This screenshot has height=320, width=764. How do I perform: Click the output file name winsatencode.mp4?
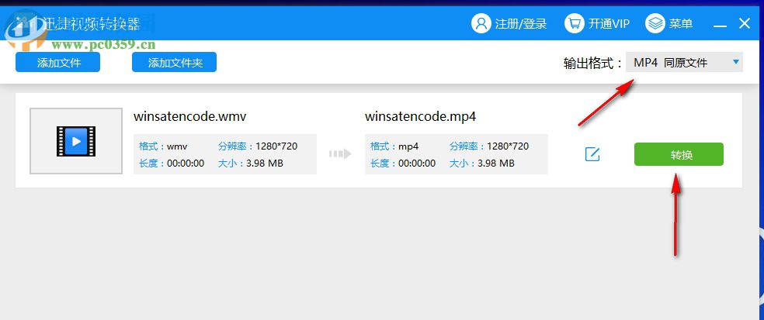pos(421,117)
